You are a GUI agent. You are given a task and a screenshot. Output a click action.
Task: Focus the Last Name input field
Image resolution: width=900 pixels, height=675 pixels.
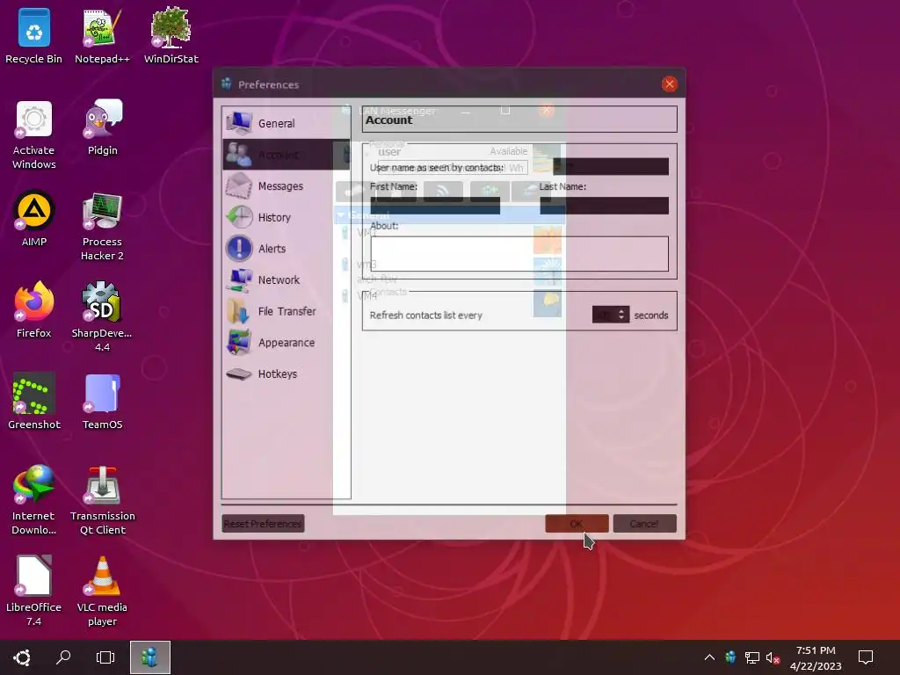(605, 206)
